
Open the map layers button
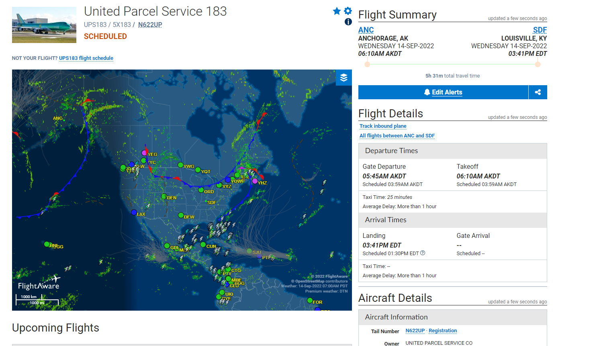(x=344, y=78)
